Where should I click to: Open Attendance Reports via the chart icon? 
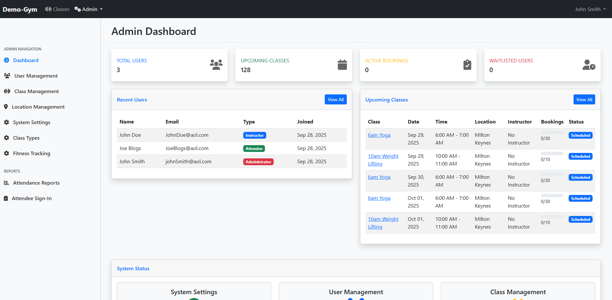click(6, 183)
